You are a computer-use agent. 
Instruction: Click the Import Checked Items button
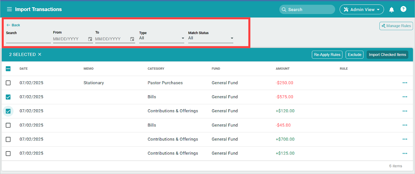387,55
